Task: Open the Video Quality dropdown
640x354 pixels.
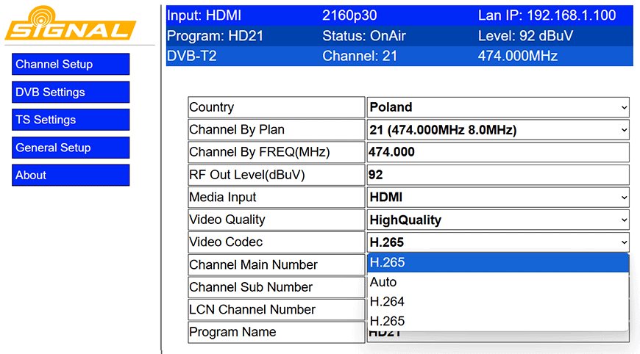Action: coord(498,220)
